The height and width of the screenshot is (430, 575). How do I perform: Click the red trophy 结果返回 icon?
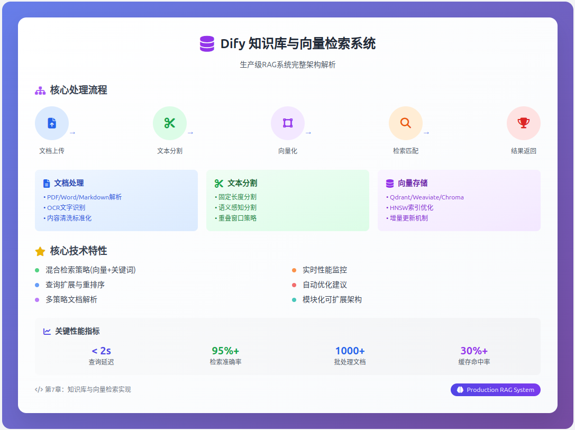click(x=524, y=123)
